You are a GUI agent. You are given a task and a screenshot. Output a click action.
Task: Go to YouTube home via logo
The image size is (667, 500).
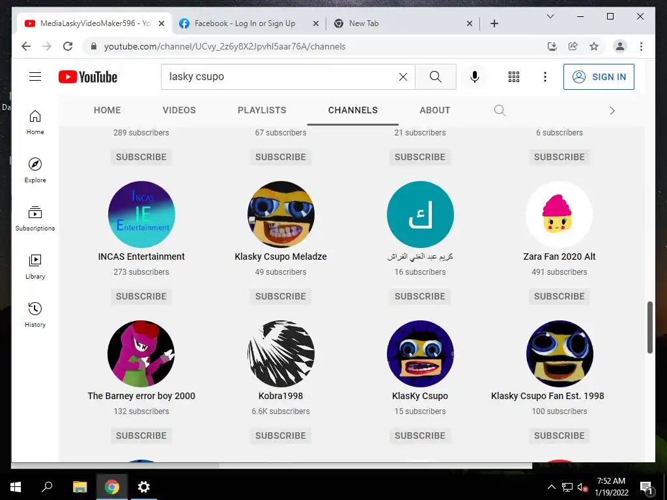[88, 77]
